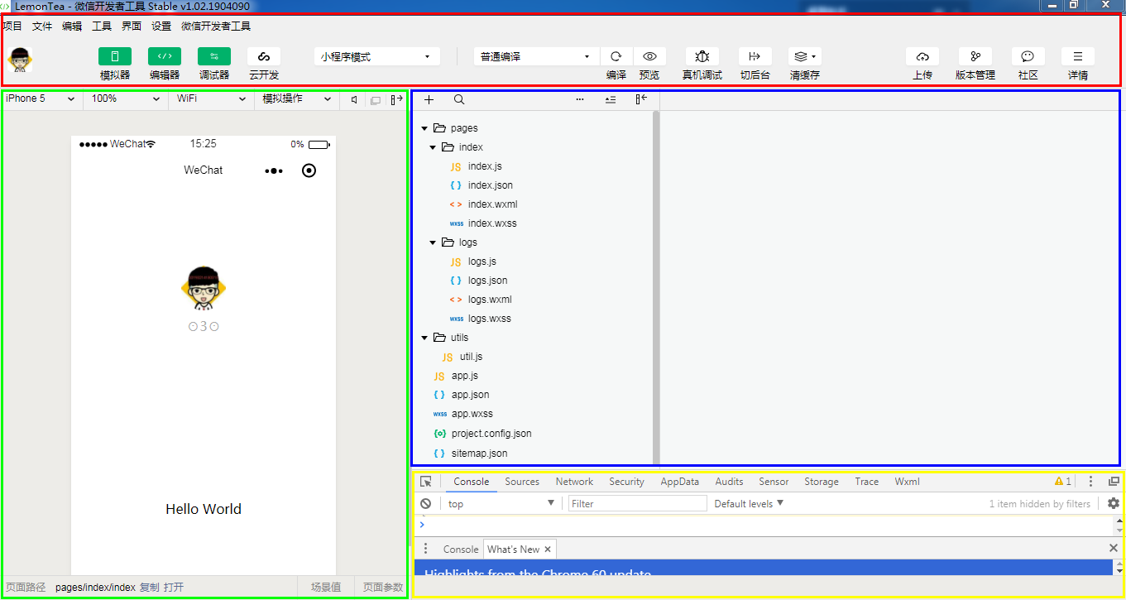Toggle the 模拟器 simulator panel button
1126x600 pixels.
pyautogui.click(x=115, y=56)
